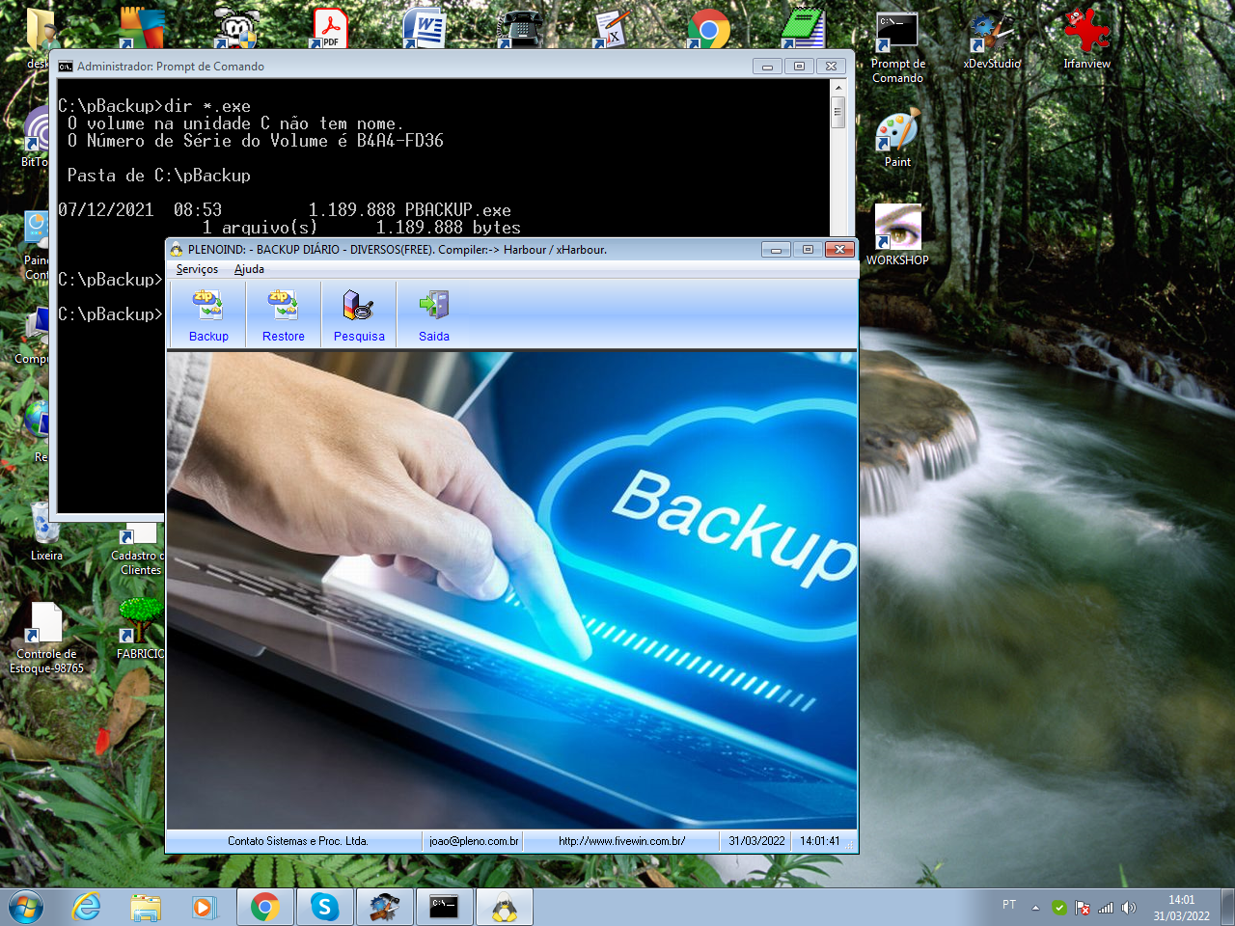Click the taskbar clock showing 14:01
Screen dimensions: 1235x926
point(1181,908)
